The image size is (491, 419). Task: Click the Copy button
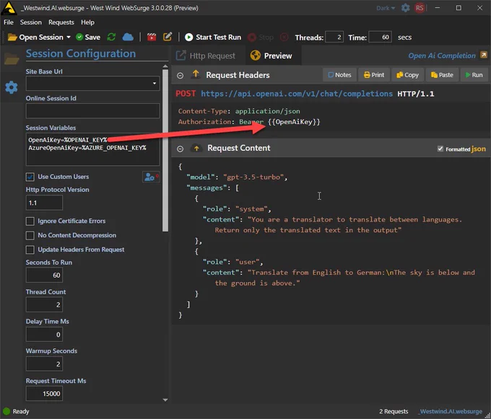(407, 75)
